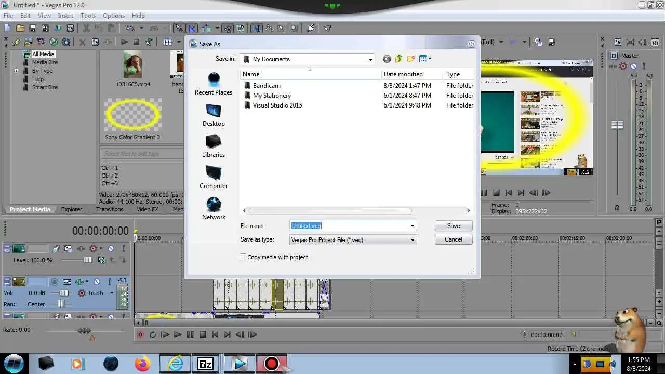665x374 pixels.
Task: Click the Up One Level icon in Save As
Action: (398, 59)
